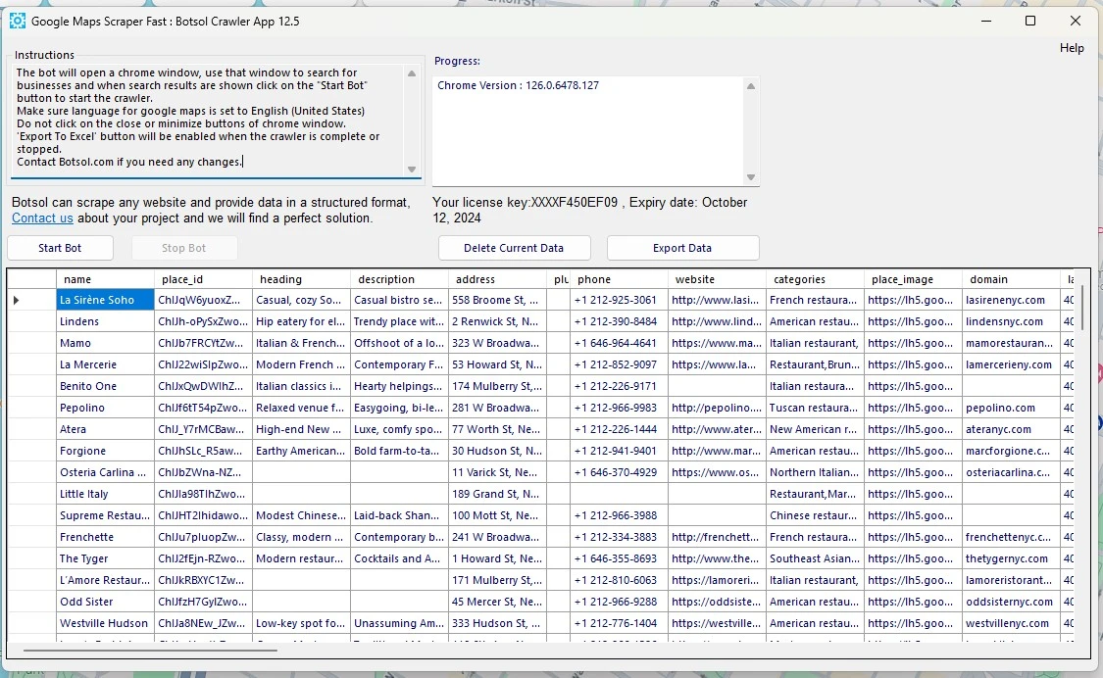Select The Tyger name cell
This screenshot has height=678, width=1103.
[x=105, y=558]
